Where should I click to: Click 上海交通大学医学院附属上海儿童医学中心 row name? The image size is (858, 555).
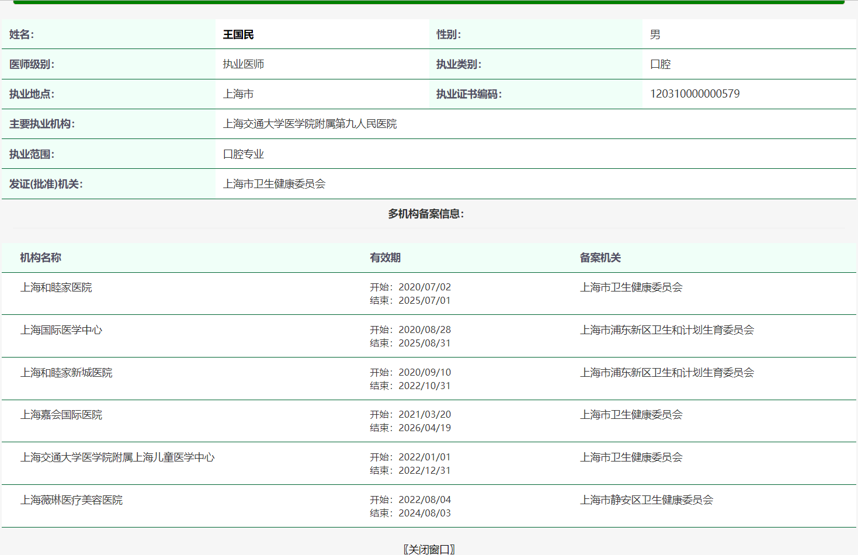[x=117, y=457]
